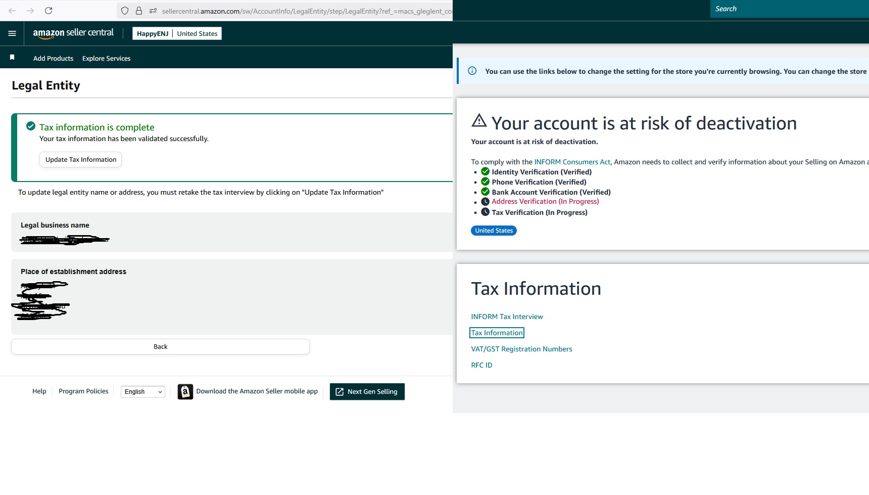Screen dimensions: 869x495
Task: Click the Amazon Seller Central logo
Action: (73, 33)
